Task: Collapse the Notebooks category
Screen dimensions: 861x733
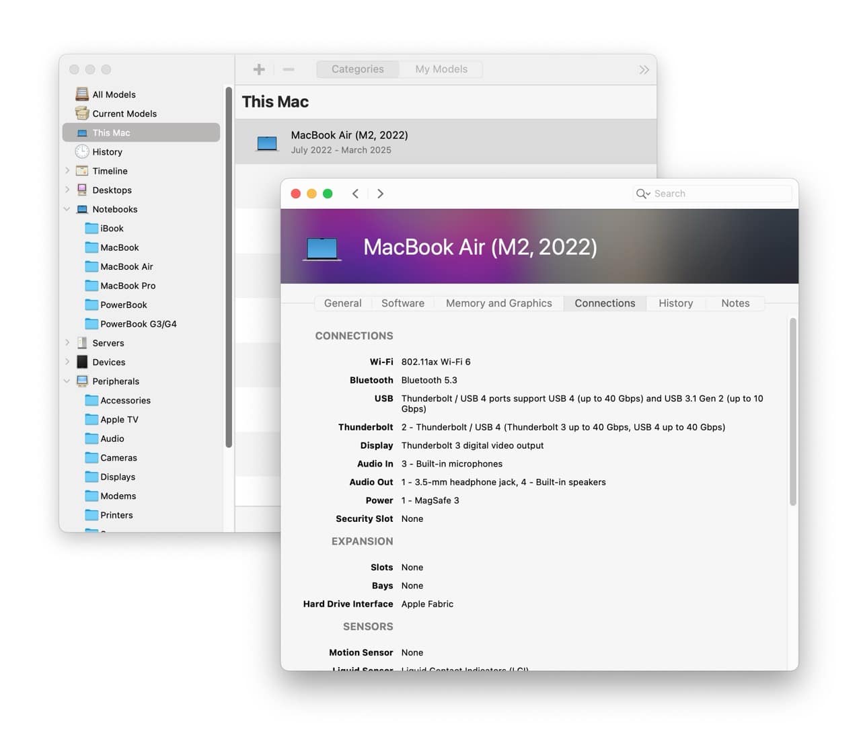Action: (x=67, y=209)
